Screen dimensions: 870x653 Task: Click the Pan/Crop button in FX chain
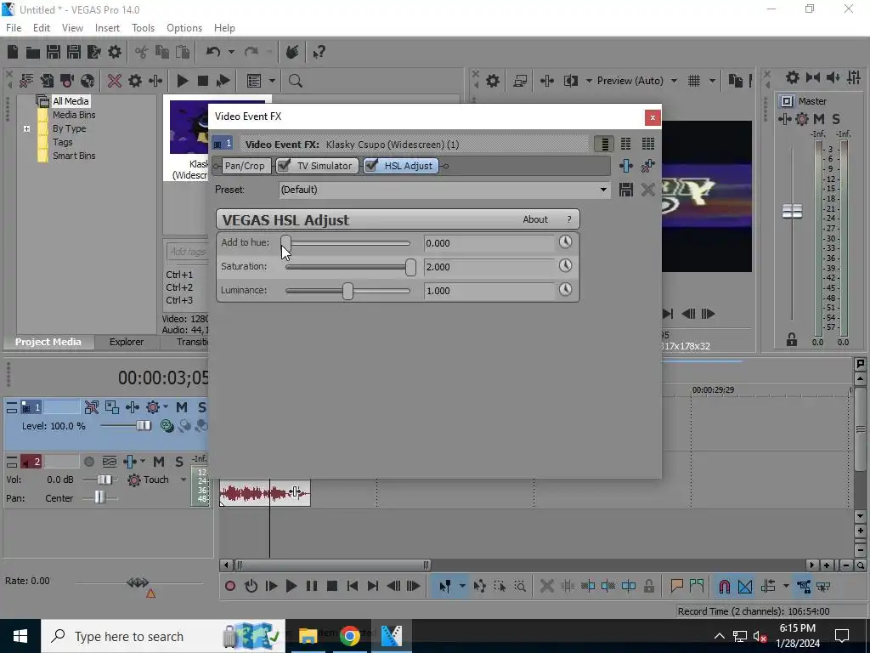[x=245, y=166]
